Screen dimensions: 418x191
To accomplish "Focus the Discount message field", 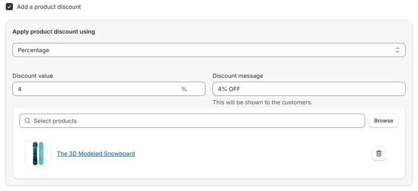I will 308,89.
